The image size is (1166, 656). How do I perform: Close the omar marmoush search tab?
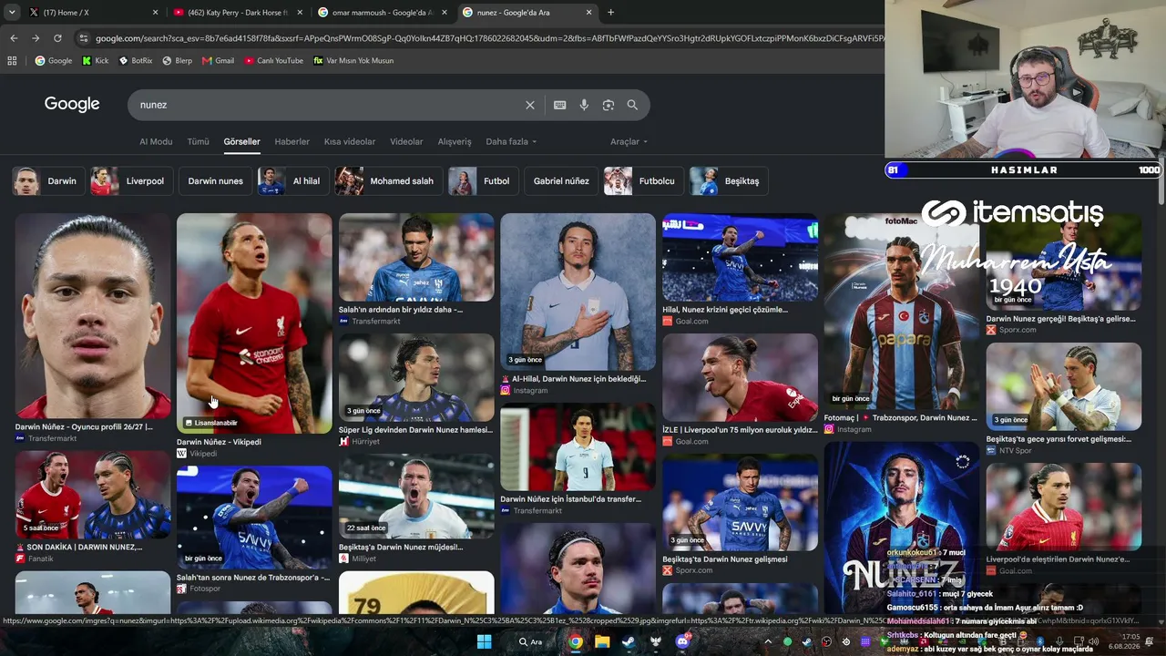point(444,13)
